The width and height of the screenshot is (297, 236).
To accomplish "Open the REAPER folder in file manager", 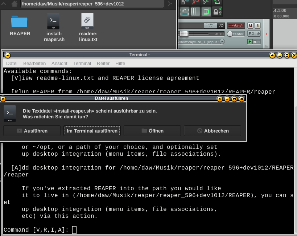I will [x=20, y=26].
